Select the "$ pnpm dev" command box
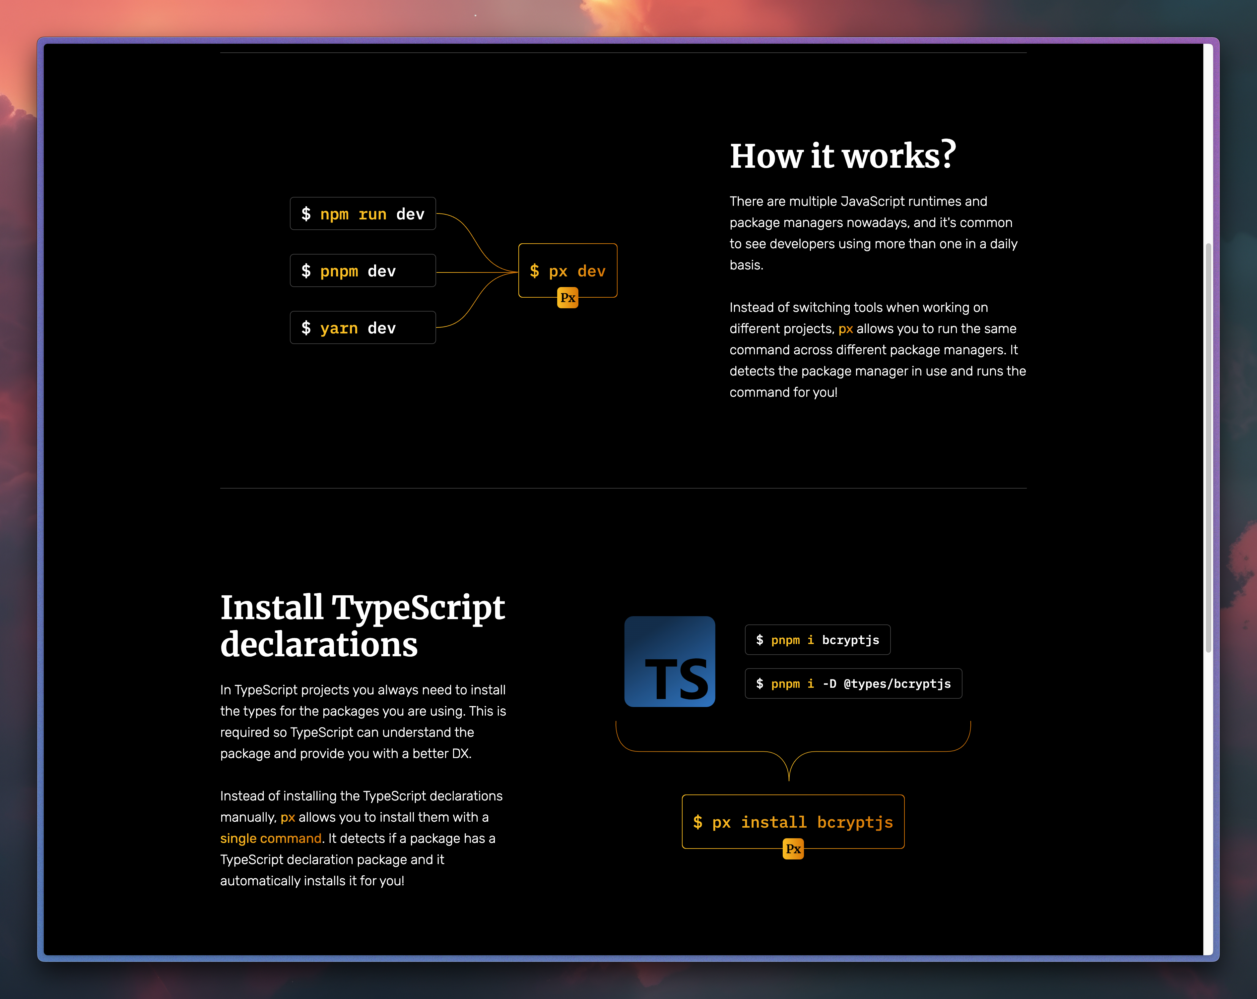 [x=363, y=271]
